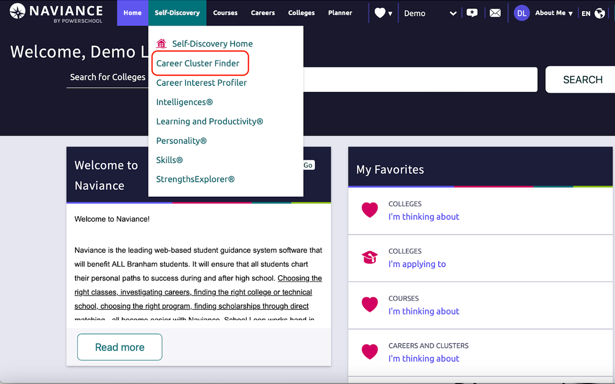The height and width of the screenshot is (384, 615).
Task: Choose Career Cluster Finder
Action: [198, 63]
